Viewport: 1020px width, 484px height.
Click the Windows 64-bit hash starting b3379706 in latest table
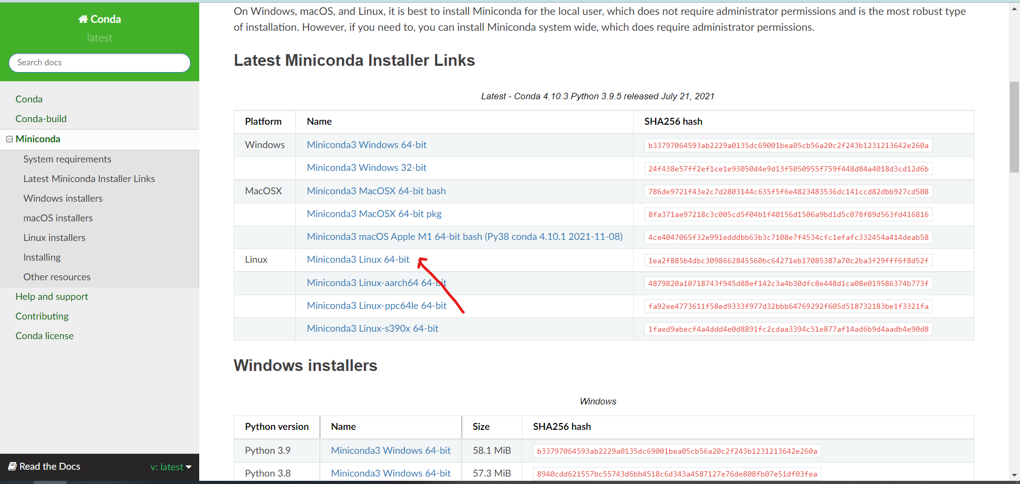click(x=788, y=145)
